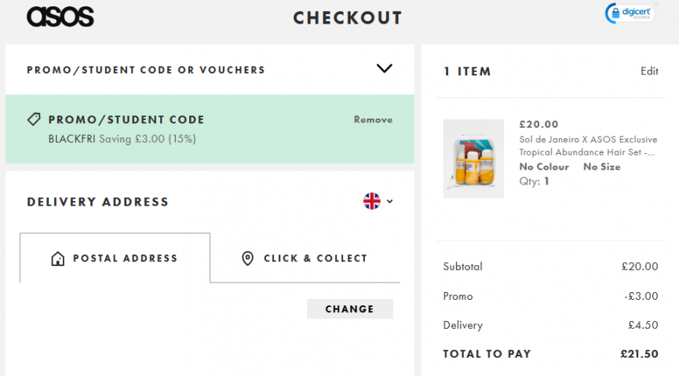Switch to the Click & Collect tab
Screen dimensions: 679x376
tap(305, 258)
